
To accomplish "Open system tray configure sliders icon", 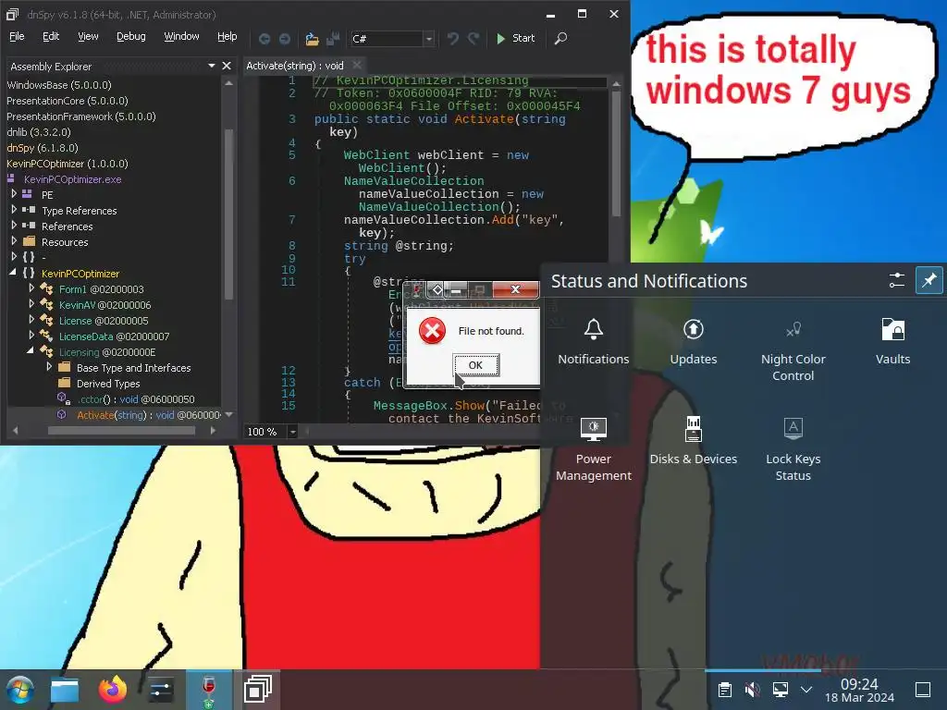I will tap(897, 280).
